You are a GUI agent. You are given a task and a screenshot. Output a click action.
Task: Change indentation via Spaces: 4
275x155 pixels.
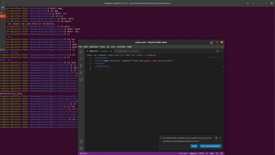193,153
